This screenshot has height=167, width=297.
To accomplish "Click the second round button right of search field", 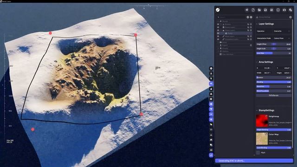I will 251,17.
